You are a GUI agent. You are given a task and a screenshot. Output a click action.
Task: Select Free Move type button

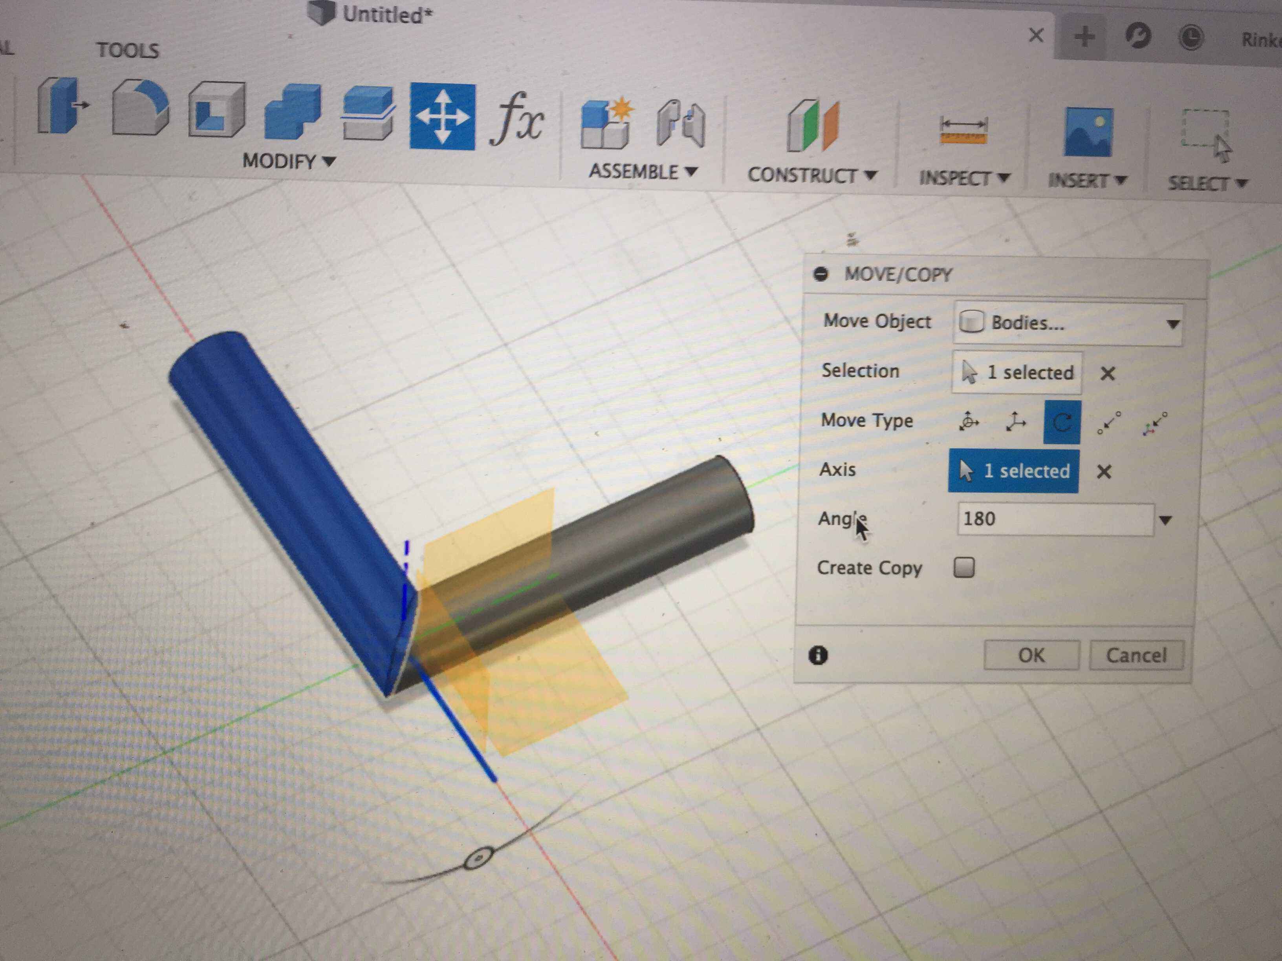(x=969, y=421)
